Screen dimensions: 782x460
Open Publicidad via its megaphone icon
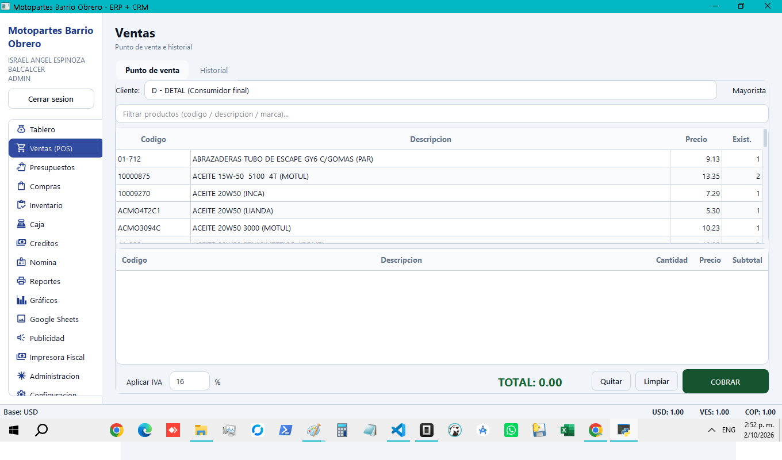21,338
